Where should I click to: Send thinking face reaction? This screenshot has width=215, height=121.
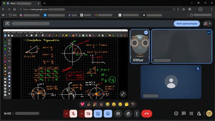click(127, 104)
